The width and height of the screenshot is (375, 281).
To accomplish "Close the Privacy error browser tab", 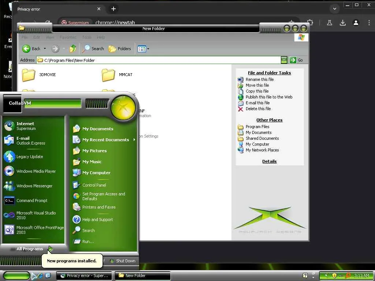I will click(x=99, y=9).
